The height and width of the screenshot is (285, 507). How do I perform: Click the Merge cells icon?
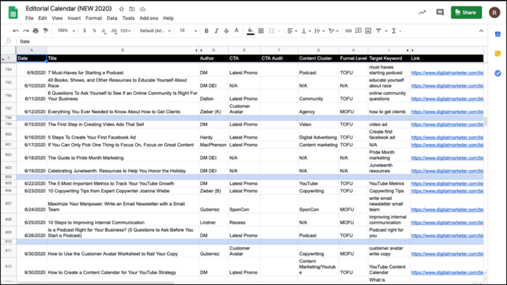point(271,31)
